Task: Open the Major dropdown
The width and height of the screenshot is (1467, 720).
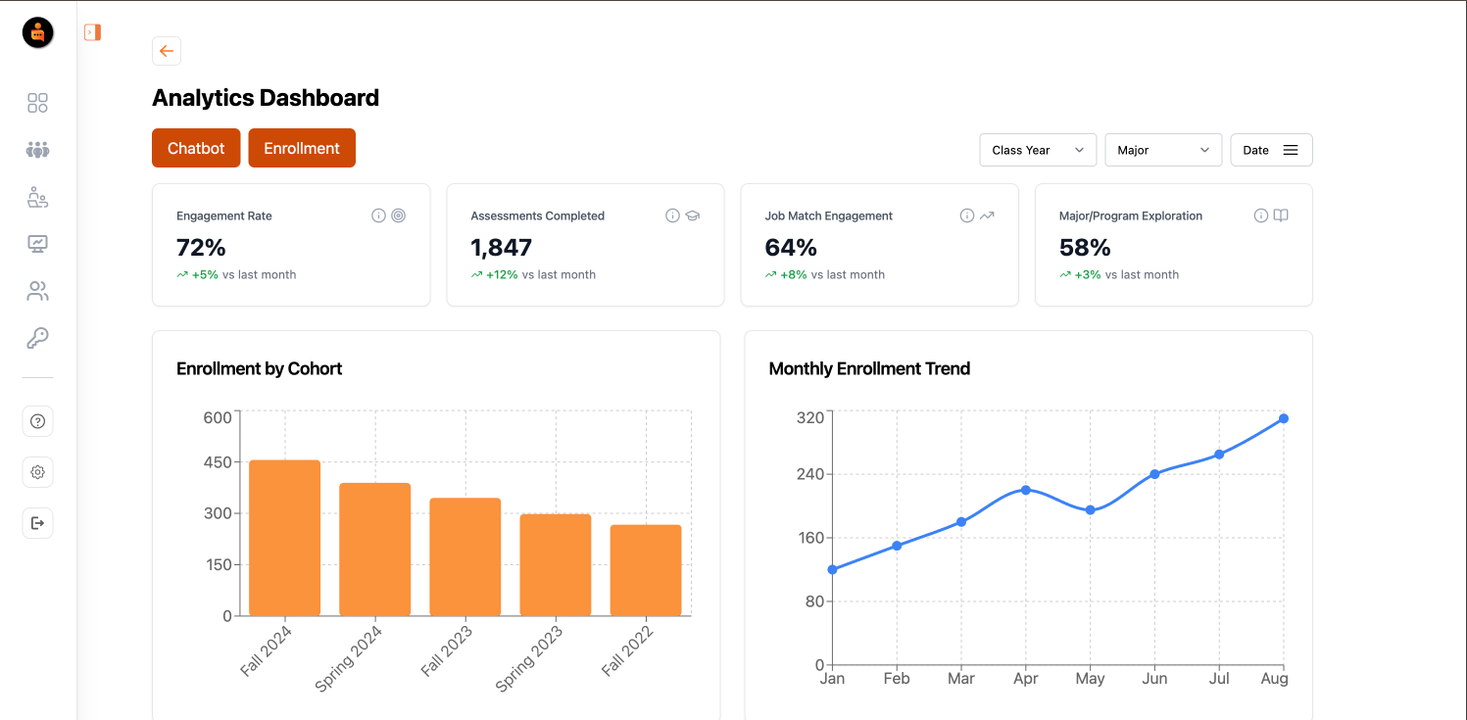Action: (1163, 150)
